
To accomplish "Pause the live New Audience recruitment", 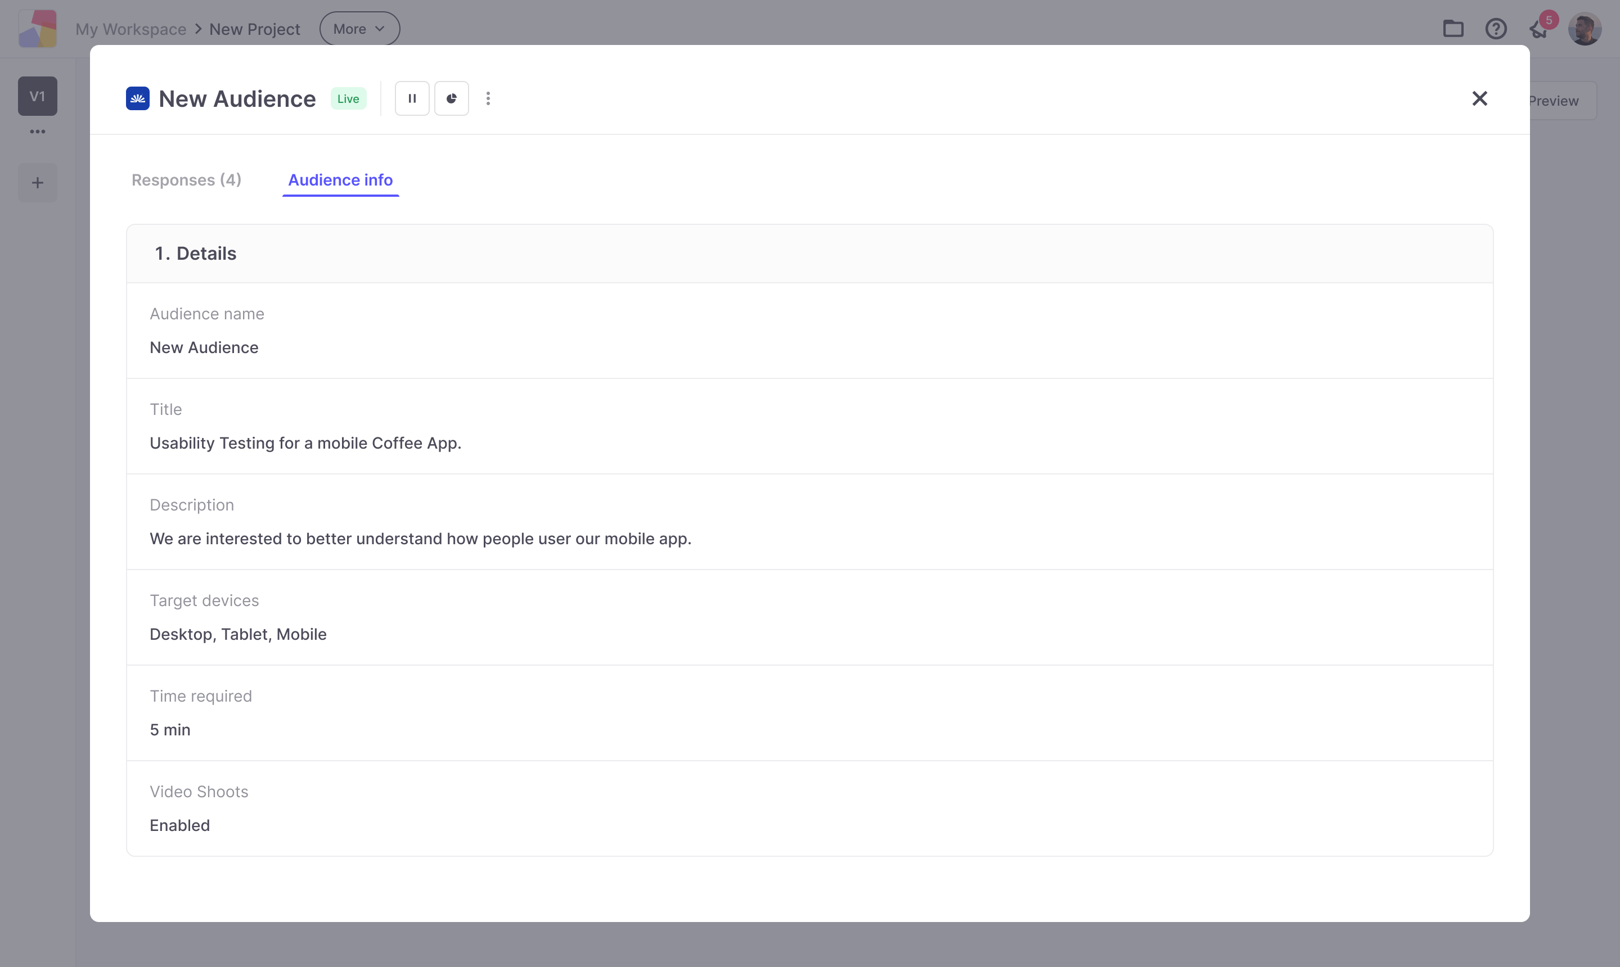I will point(412,98).
